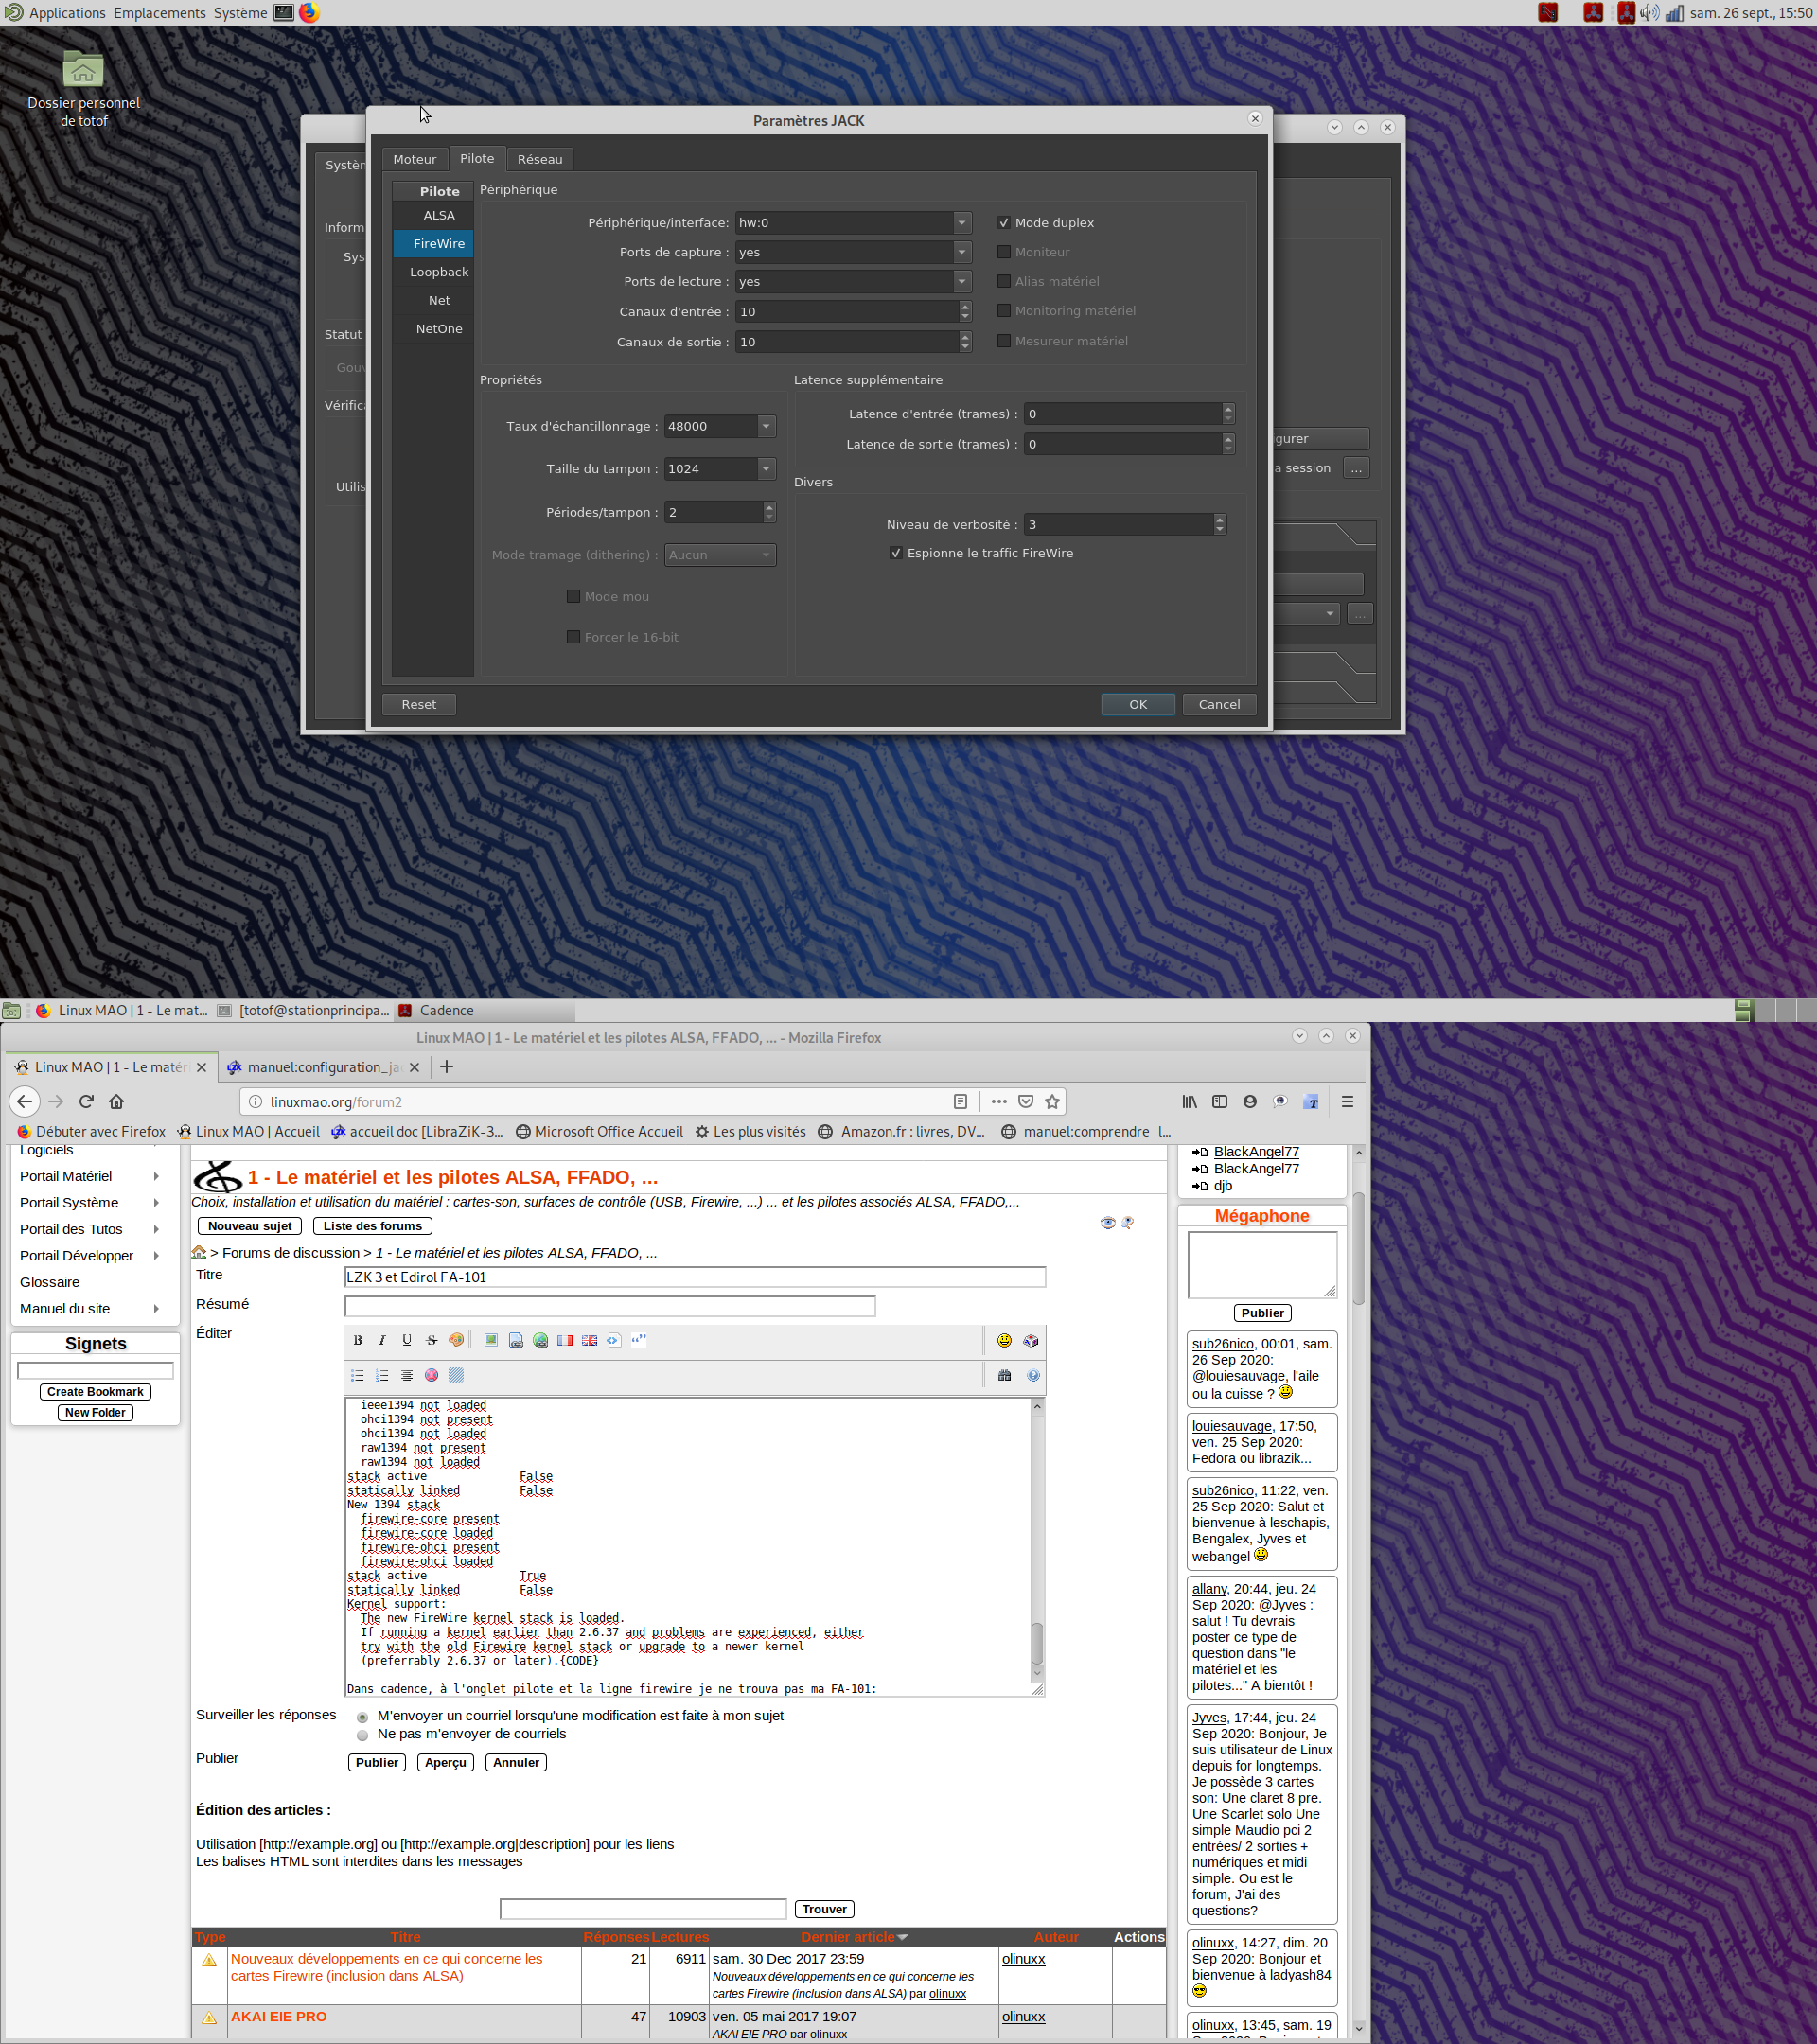Insert a code block with code icon

point(614,1340)
